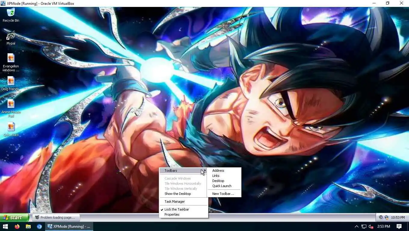
Task: Switch to XPMode [Running] taskbar button
Action: pos(69,226)
